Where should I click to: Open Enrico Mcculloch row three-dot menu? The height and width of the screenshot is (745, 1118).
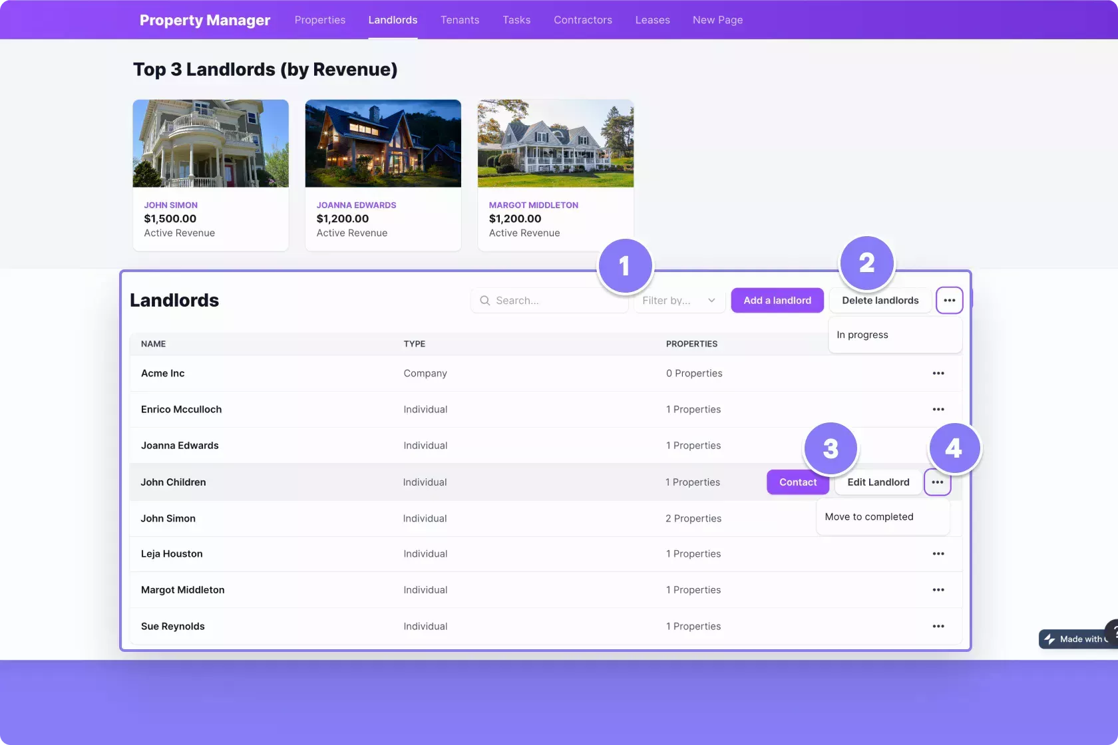[938, 410]
